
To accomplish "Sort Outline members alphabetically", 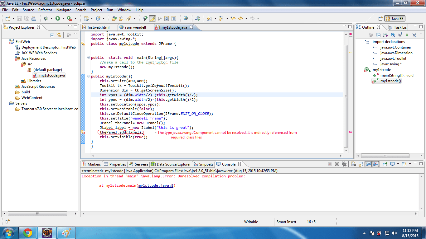I will pos(385,35).
